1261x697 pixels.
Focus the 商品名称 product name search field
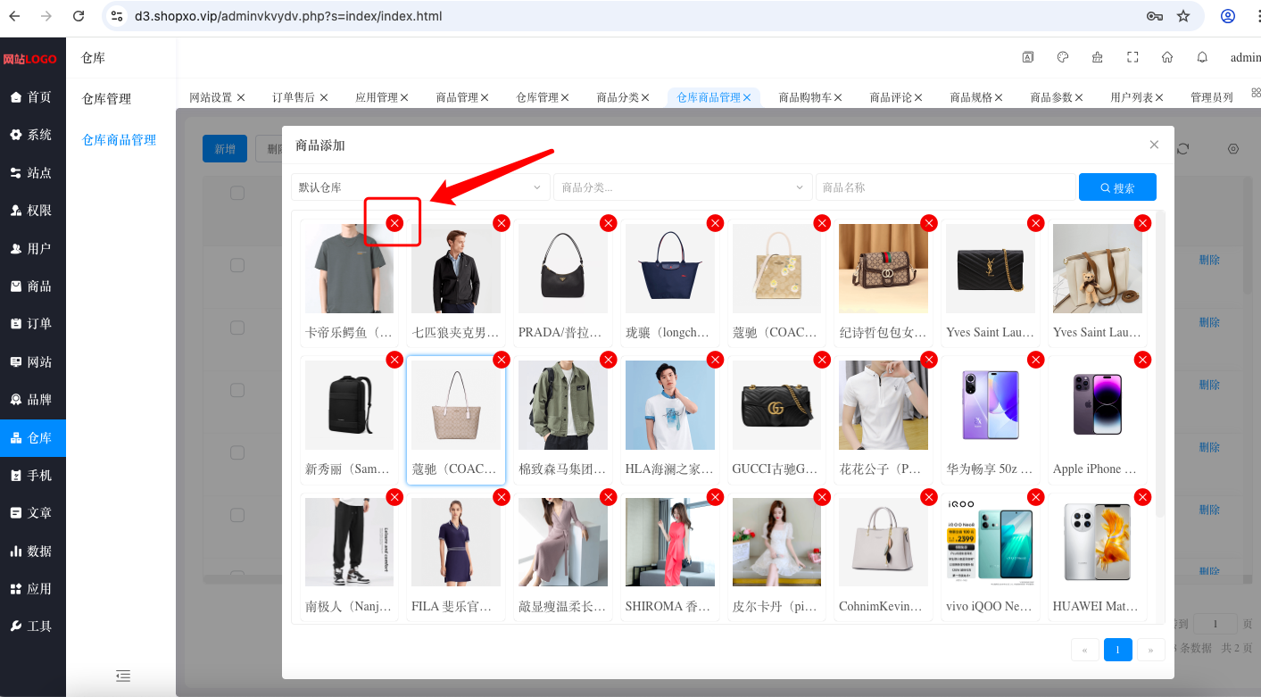coord(945,187)
